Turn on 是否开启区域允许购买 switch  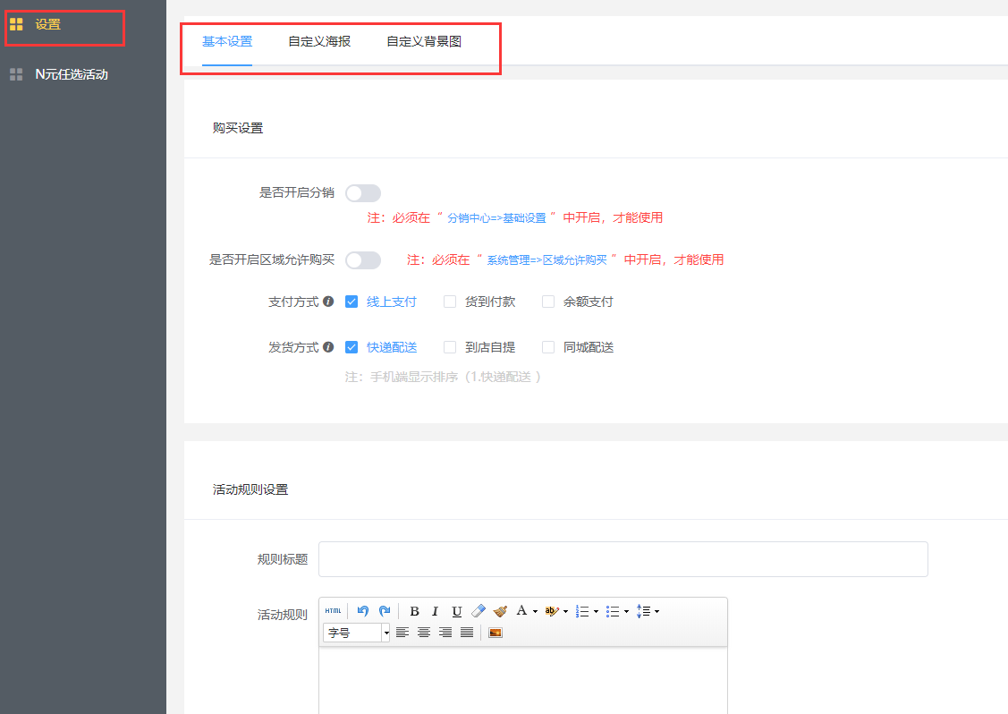[x=363, y=260]
